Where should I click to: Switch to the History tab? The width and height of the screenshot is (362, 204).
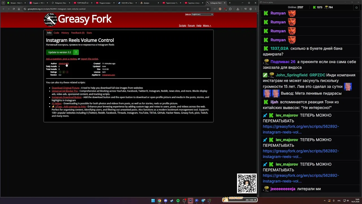pos(65,33)
